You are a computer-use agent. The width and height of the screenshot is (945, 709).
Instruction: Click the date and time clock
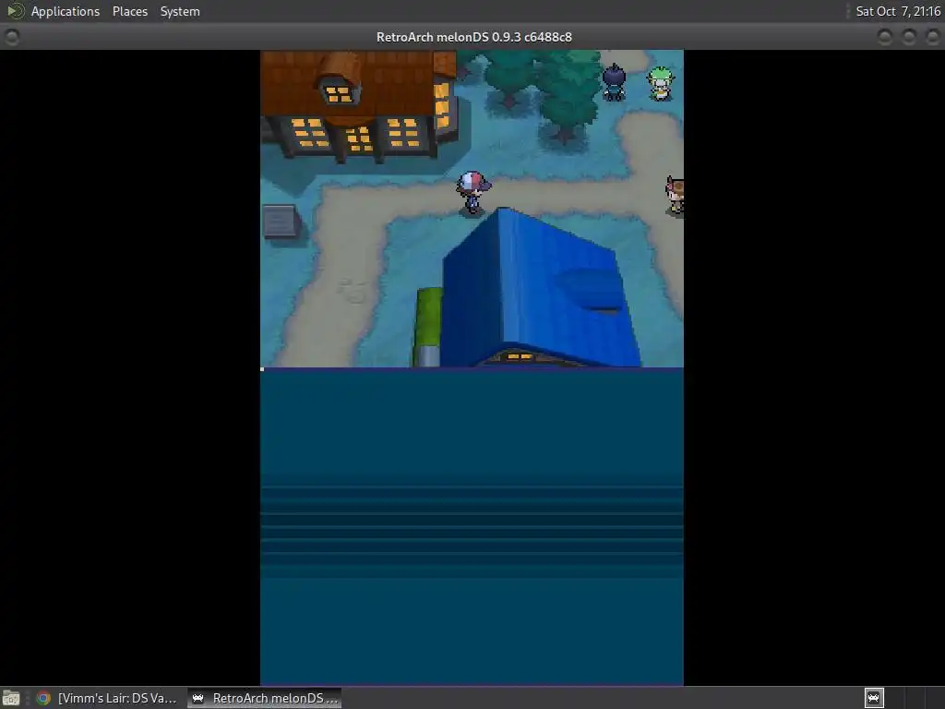[x=897, y=11]
